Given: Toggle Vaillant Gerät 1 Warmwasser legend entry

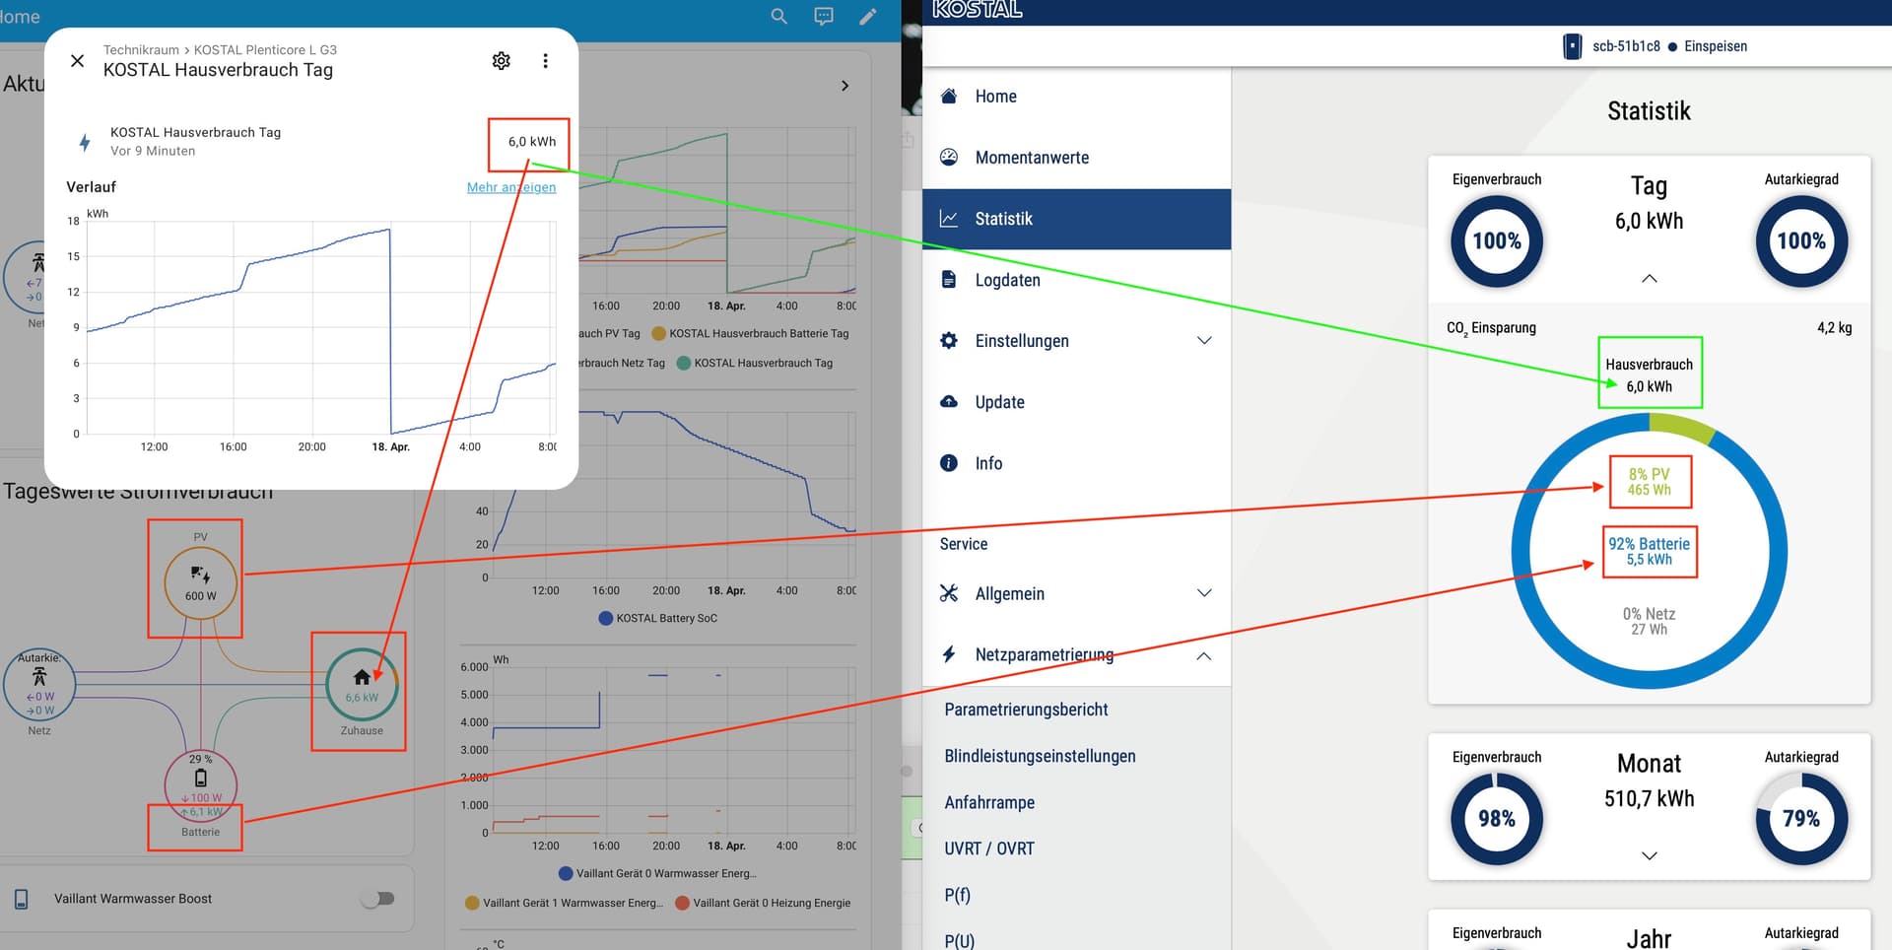Looking at the screenshot, I should coord(564,903).
